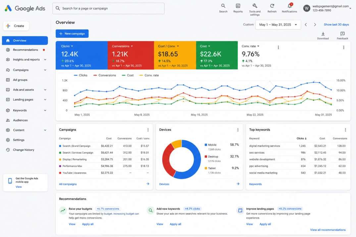Open the Keywords link in Top keywords card
Screen dimensions: 356x237
click(x=255, y=184)
